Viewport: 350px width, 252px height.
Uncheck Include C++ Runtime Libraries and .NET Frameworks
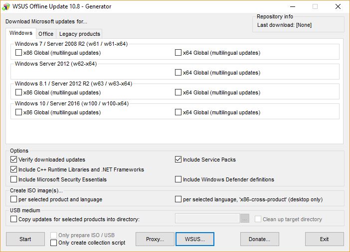point(13,169)
